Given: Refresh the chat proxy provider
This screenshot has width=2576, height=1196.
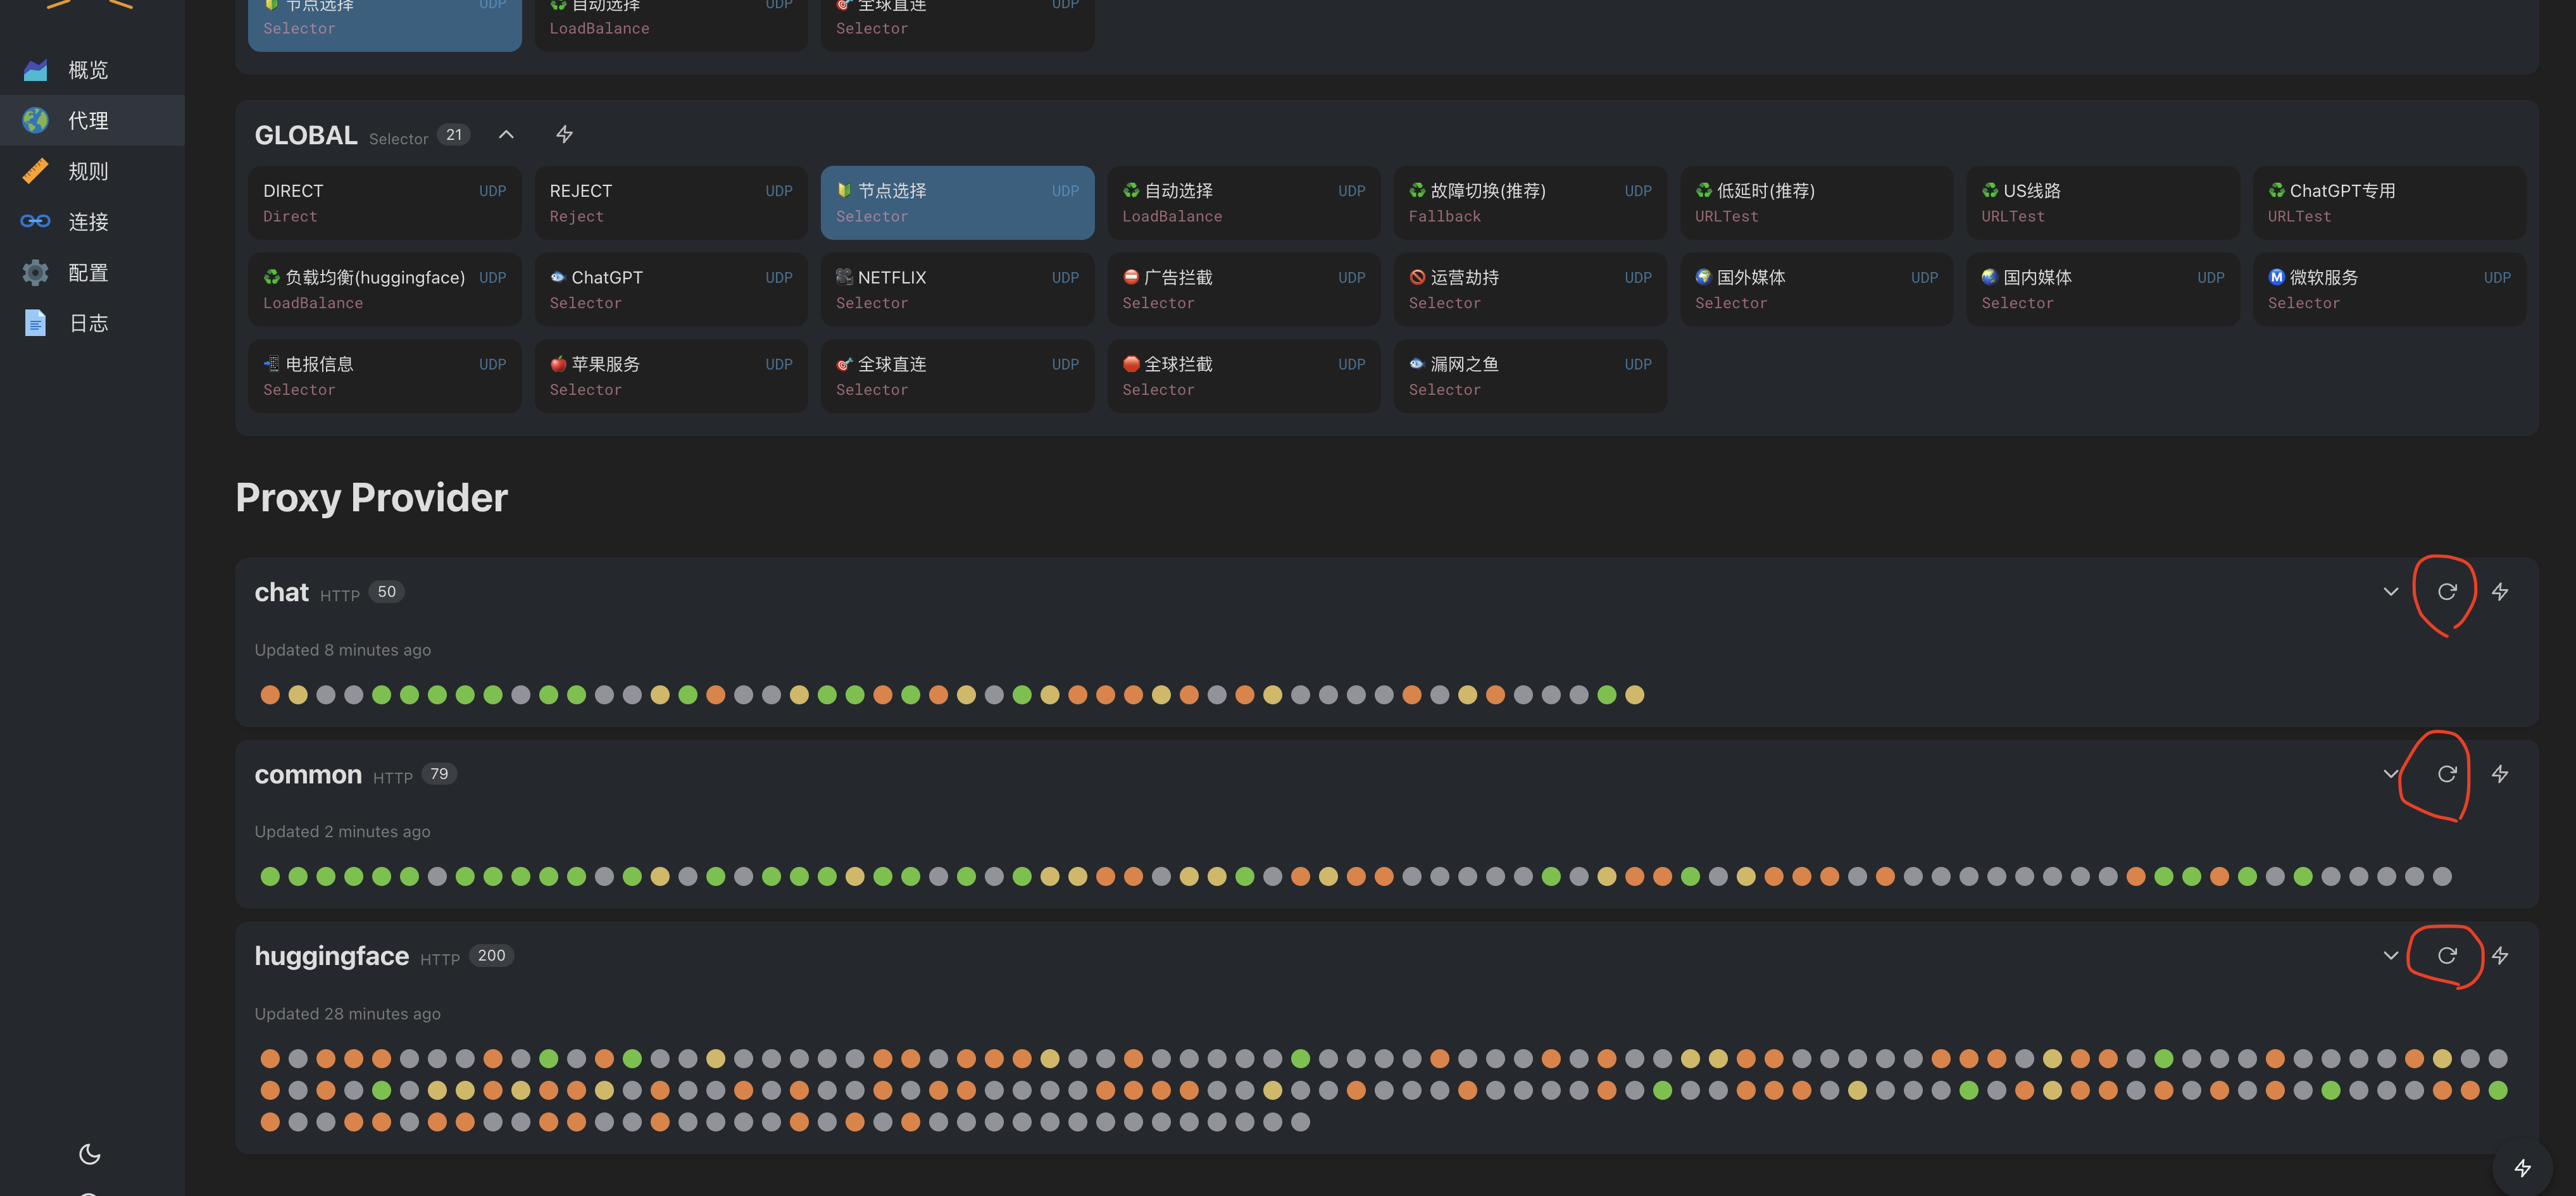Looking at the screenshot, I should click(x=2446, y=592).
